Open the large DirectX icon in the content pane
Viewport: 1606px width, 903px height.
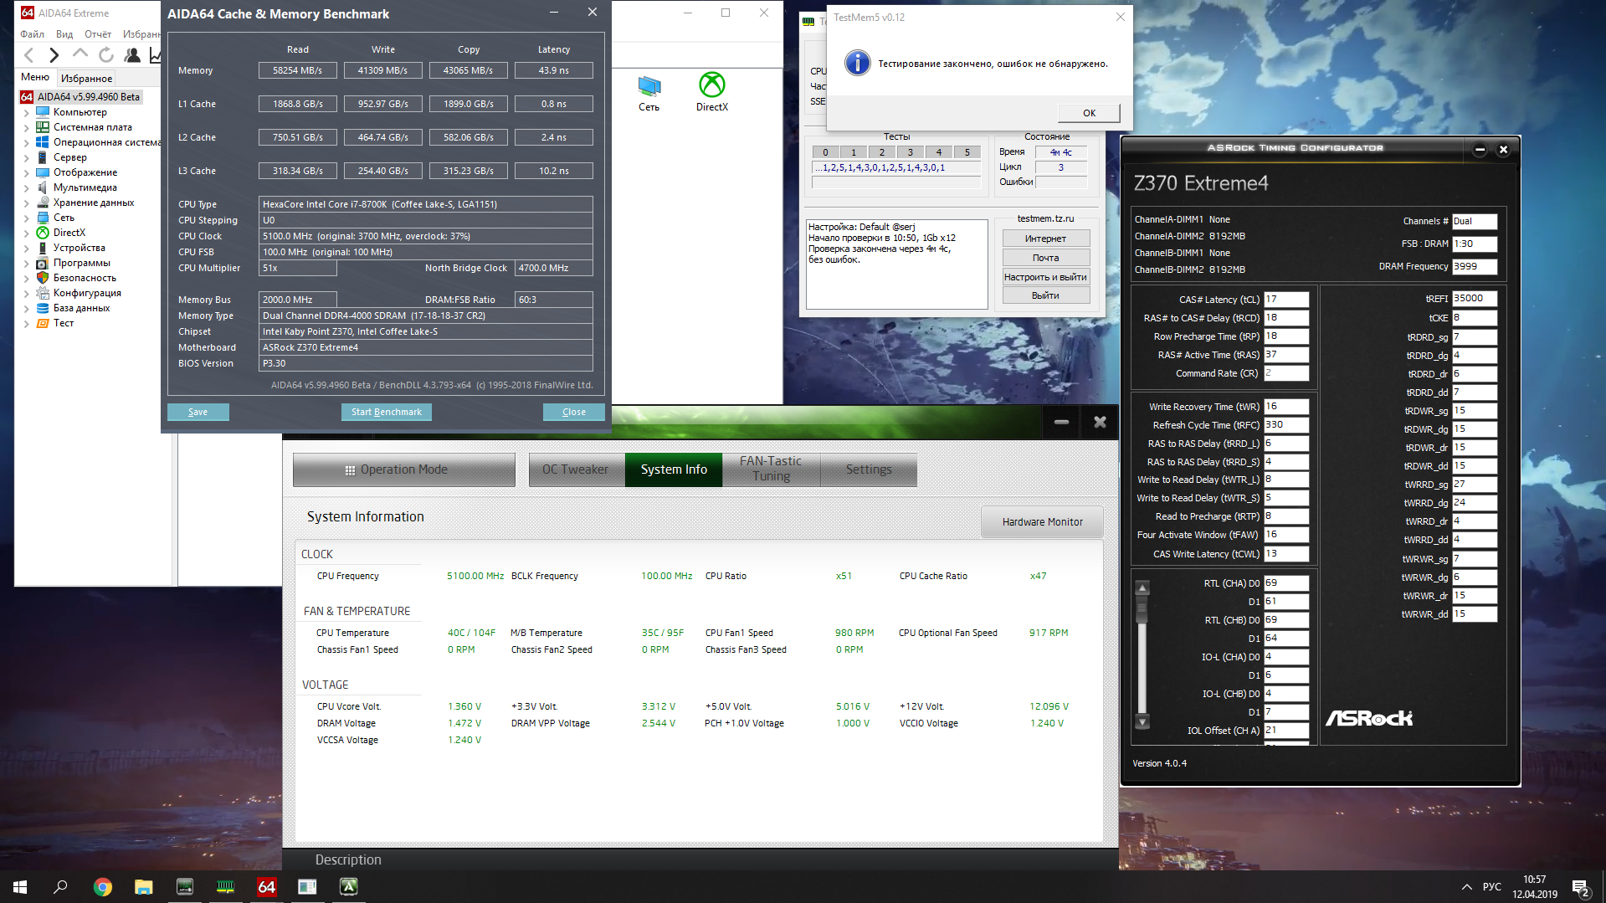[712, 93]
